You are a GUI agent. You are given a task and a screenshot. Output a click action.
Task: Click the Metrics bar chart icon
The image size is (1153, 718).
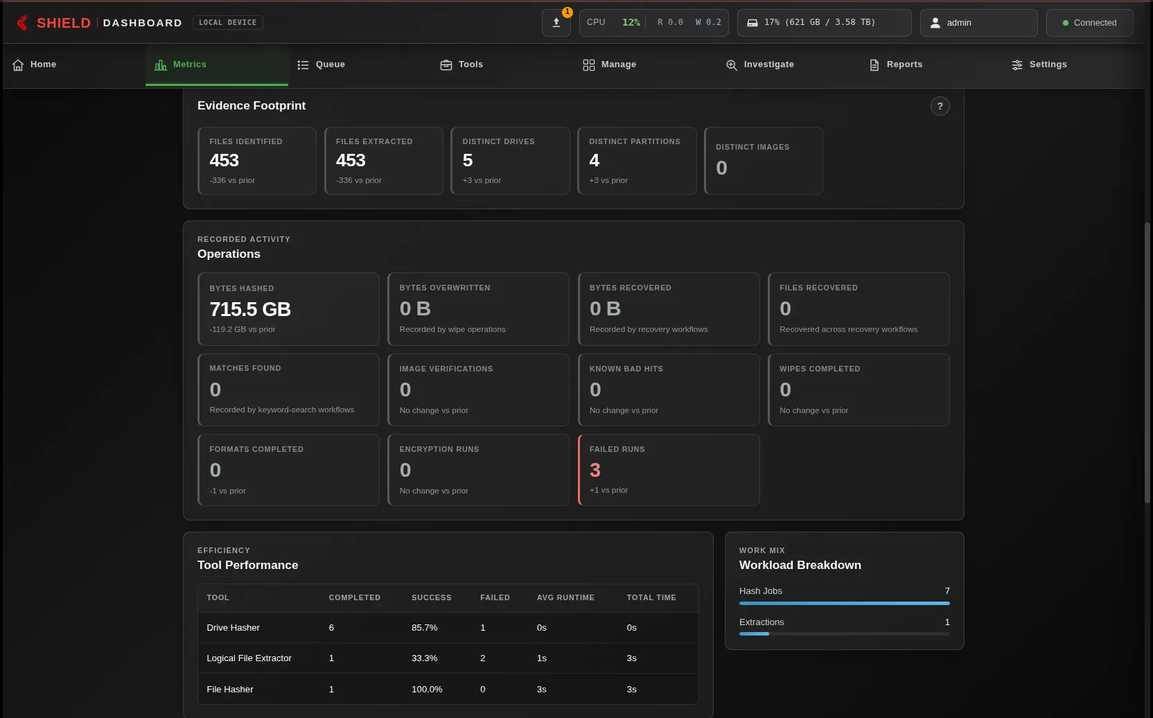161,65
